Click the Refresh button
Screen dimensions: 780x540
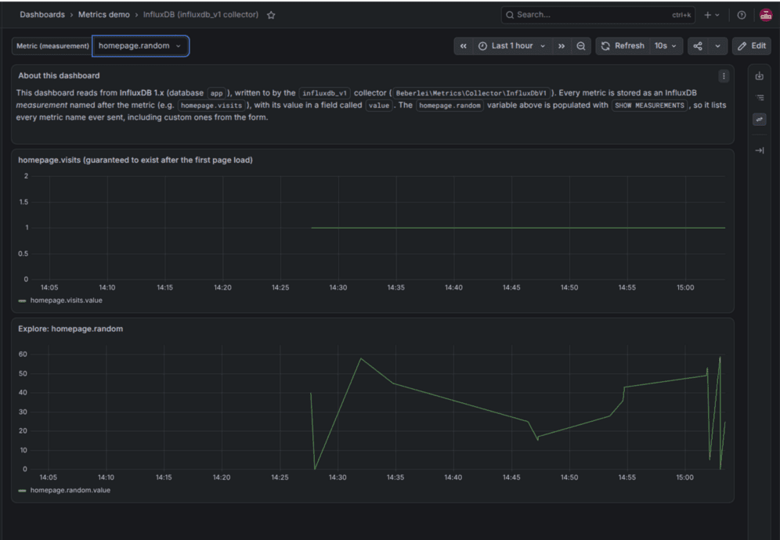tap(623, 45)
